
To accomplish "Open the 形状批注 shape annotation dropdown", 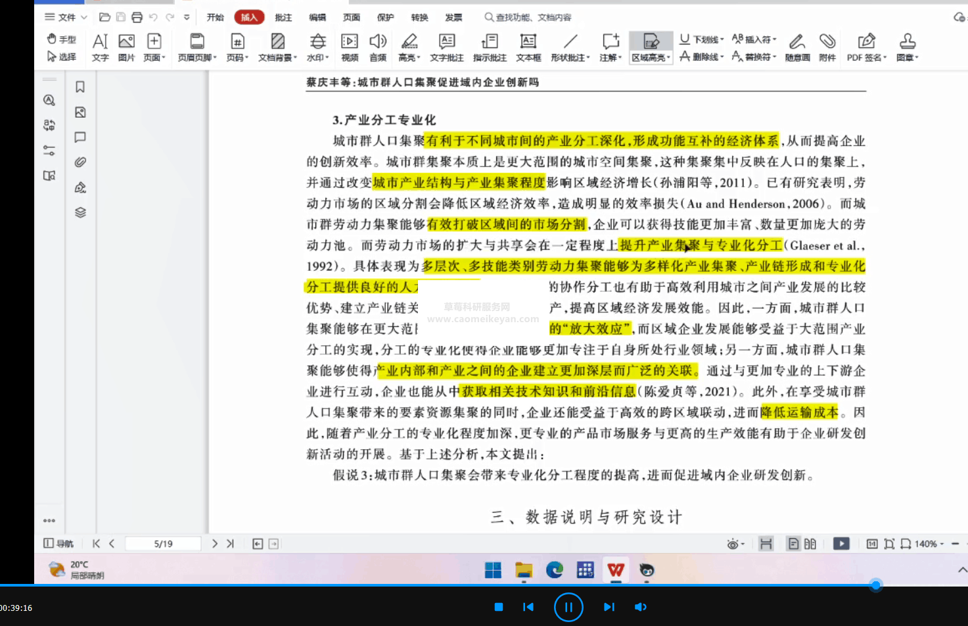I will coord(570,48).
